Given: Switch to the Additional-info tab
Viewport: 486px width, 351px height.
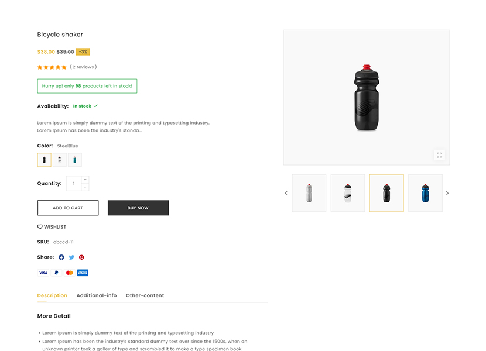Looking at the screenshot, I should [97, 295].
